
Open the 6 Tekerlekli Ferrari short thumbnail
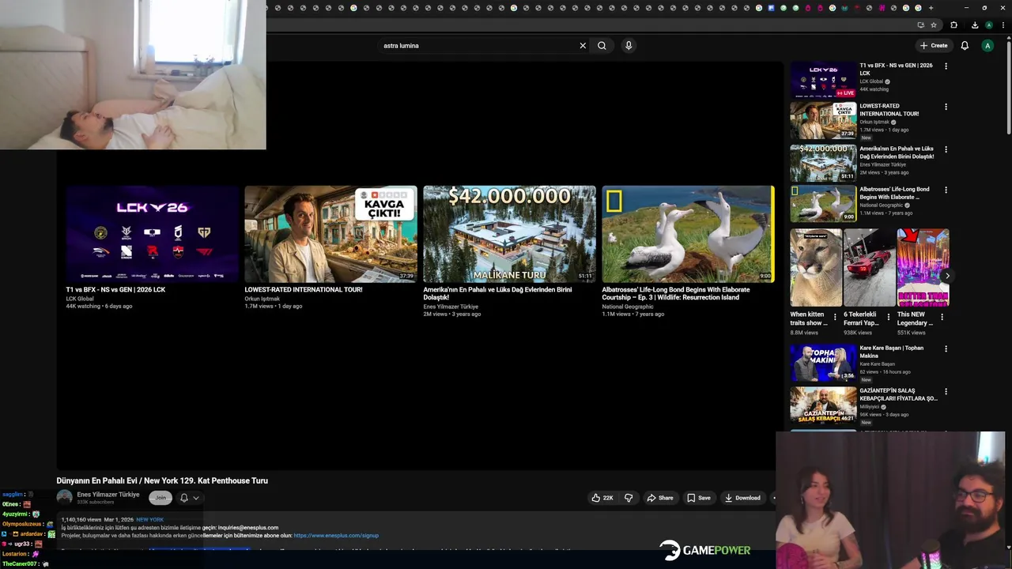point(869,268)
